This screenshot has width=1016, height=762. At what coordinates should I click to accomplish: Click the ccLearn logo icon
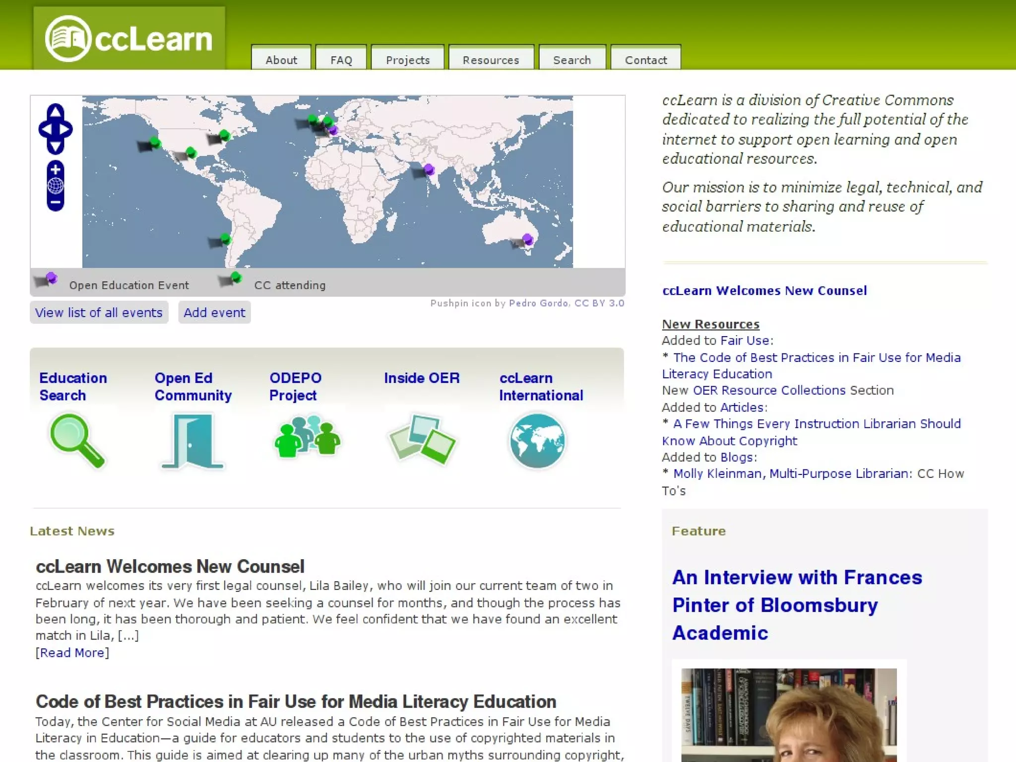(x=68, y=38)
